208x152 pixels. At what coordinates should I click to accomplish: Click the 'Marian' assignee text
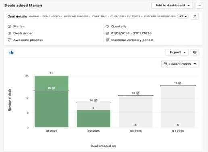(19, 27)
